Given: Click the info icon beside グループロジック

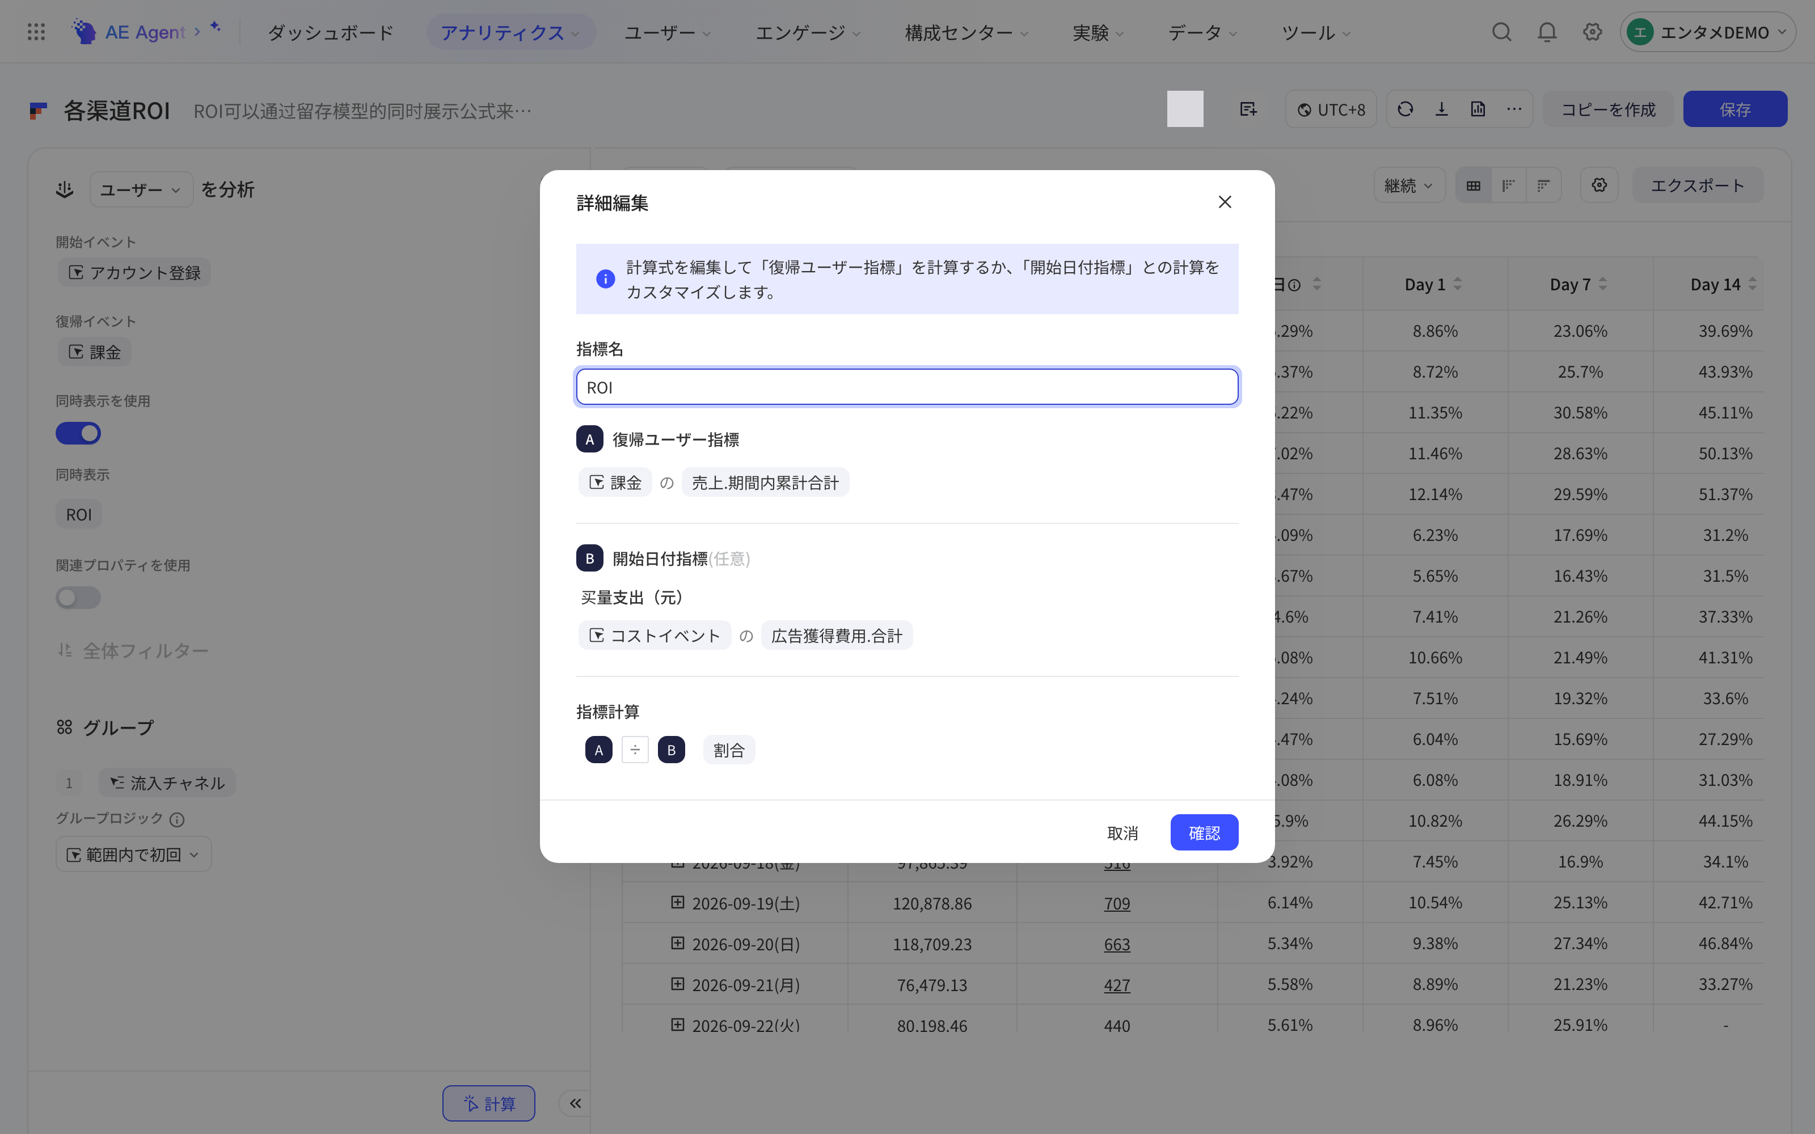Looking at the screenshot, I should pyautogui.click(x=177, y=819).
